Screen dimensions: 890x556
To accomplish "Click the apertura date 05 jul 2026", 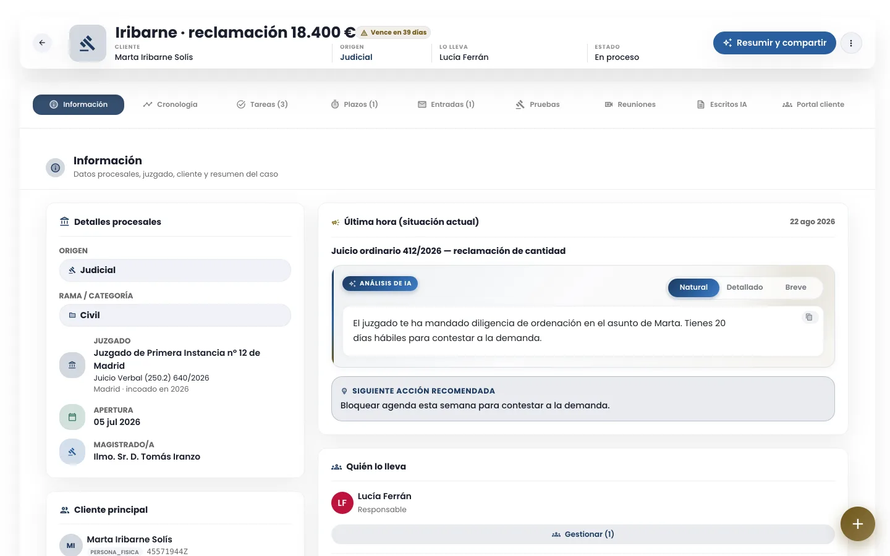I will [x=117, y=422].
